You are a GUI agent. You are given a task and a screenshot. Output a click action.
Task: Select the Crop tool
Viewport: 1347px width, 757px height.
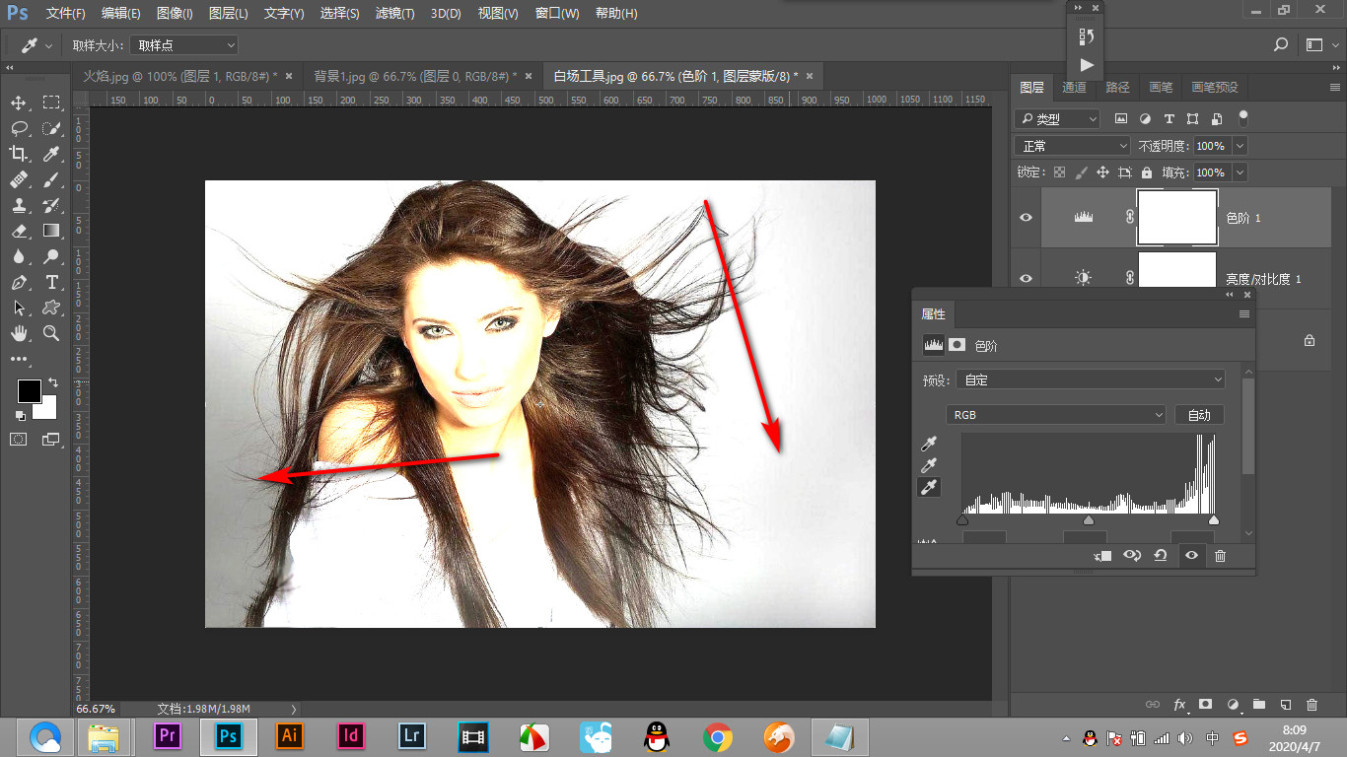(19, 154)
